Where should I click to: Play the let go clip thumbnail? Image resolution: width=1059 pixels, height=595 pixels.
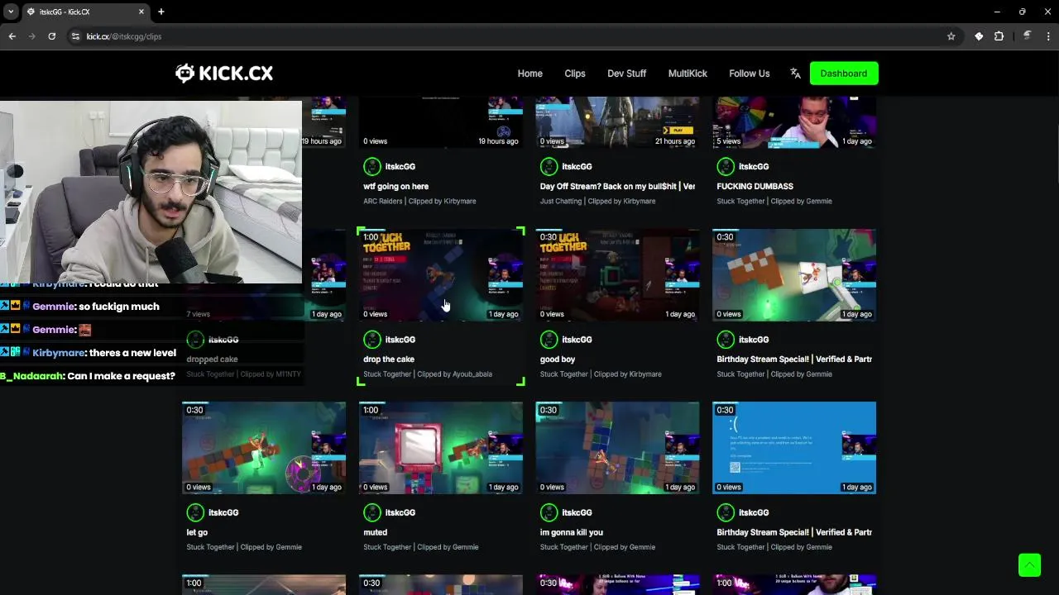point(264,448)
